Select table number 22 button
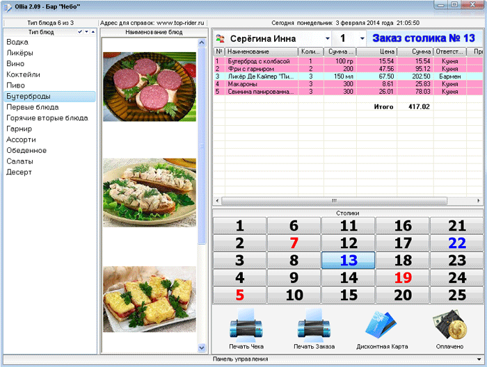The image size is (487, 367). tap(457, 243)
